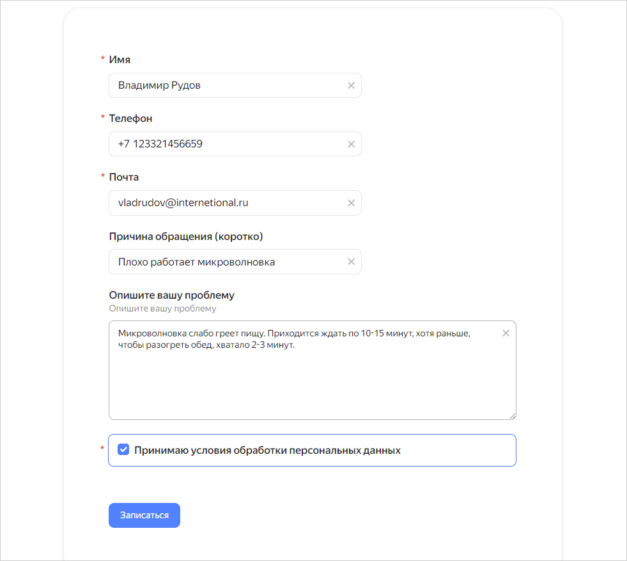Viewport: 627px width, 561px height.
Task: Clear the Имя field with its X icon
Action: tap(351, 86)
